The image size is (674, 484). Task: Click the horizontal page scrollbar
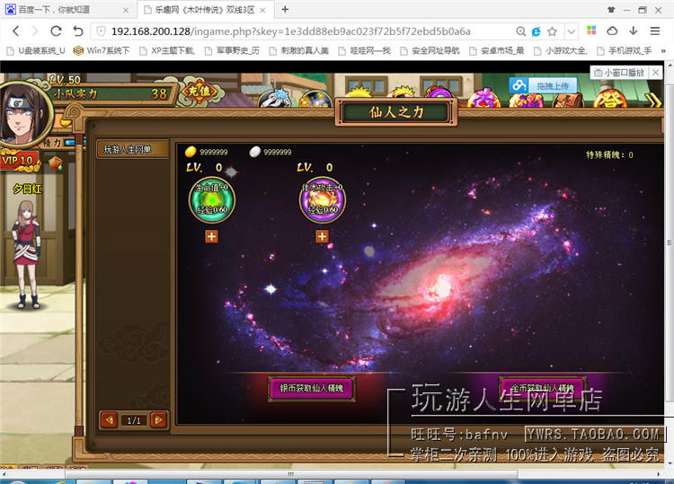[x=291, y=474]
